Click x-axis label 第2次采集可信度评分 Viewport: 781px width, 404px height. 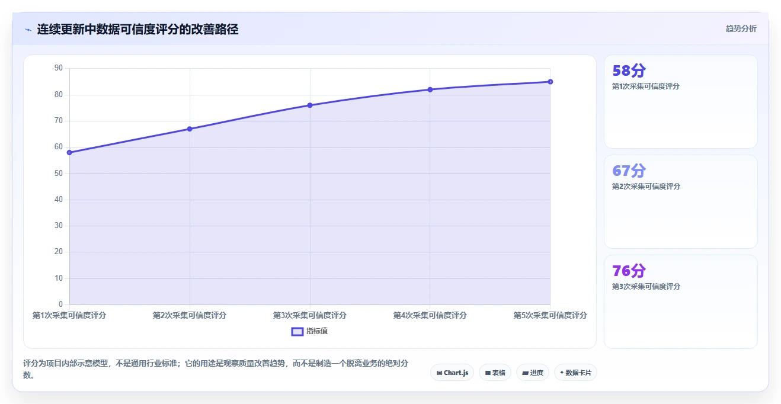click(x=190, y=315)
